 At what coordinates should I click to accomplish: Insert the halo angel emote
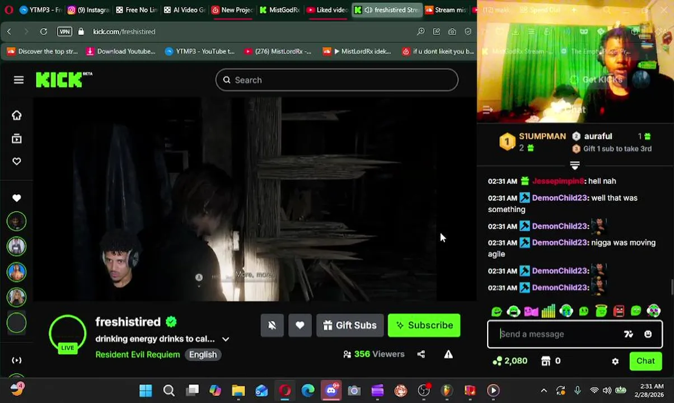point(601,311)
